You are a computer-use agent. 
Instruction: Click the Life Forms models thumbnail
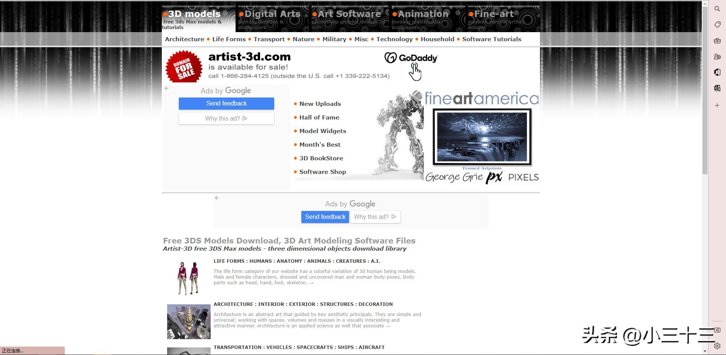coord(188,278)
